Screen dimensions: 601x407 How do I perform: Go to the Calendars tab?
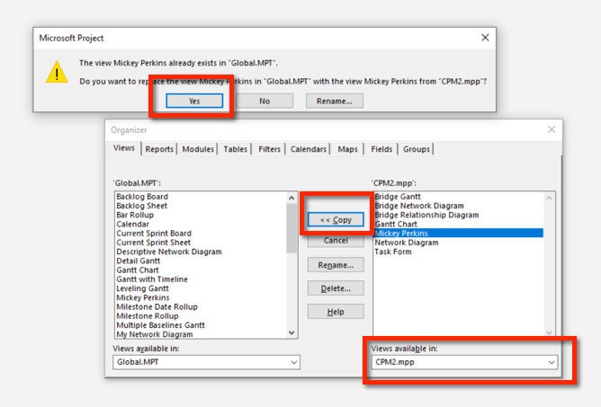click(309, 149)
